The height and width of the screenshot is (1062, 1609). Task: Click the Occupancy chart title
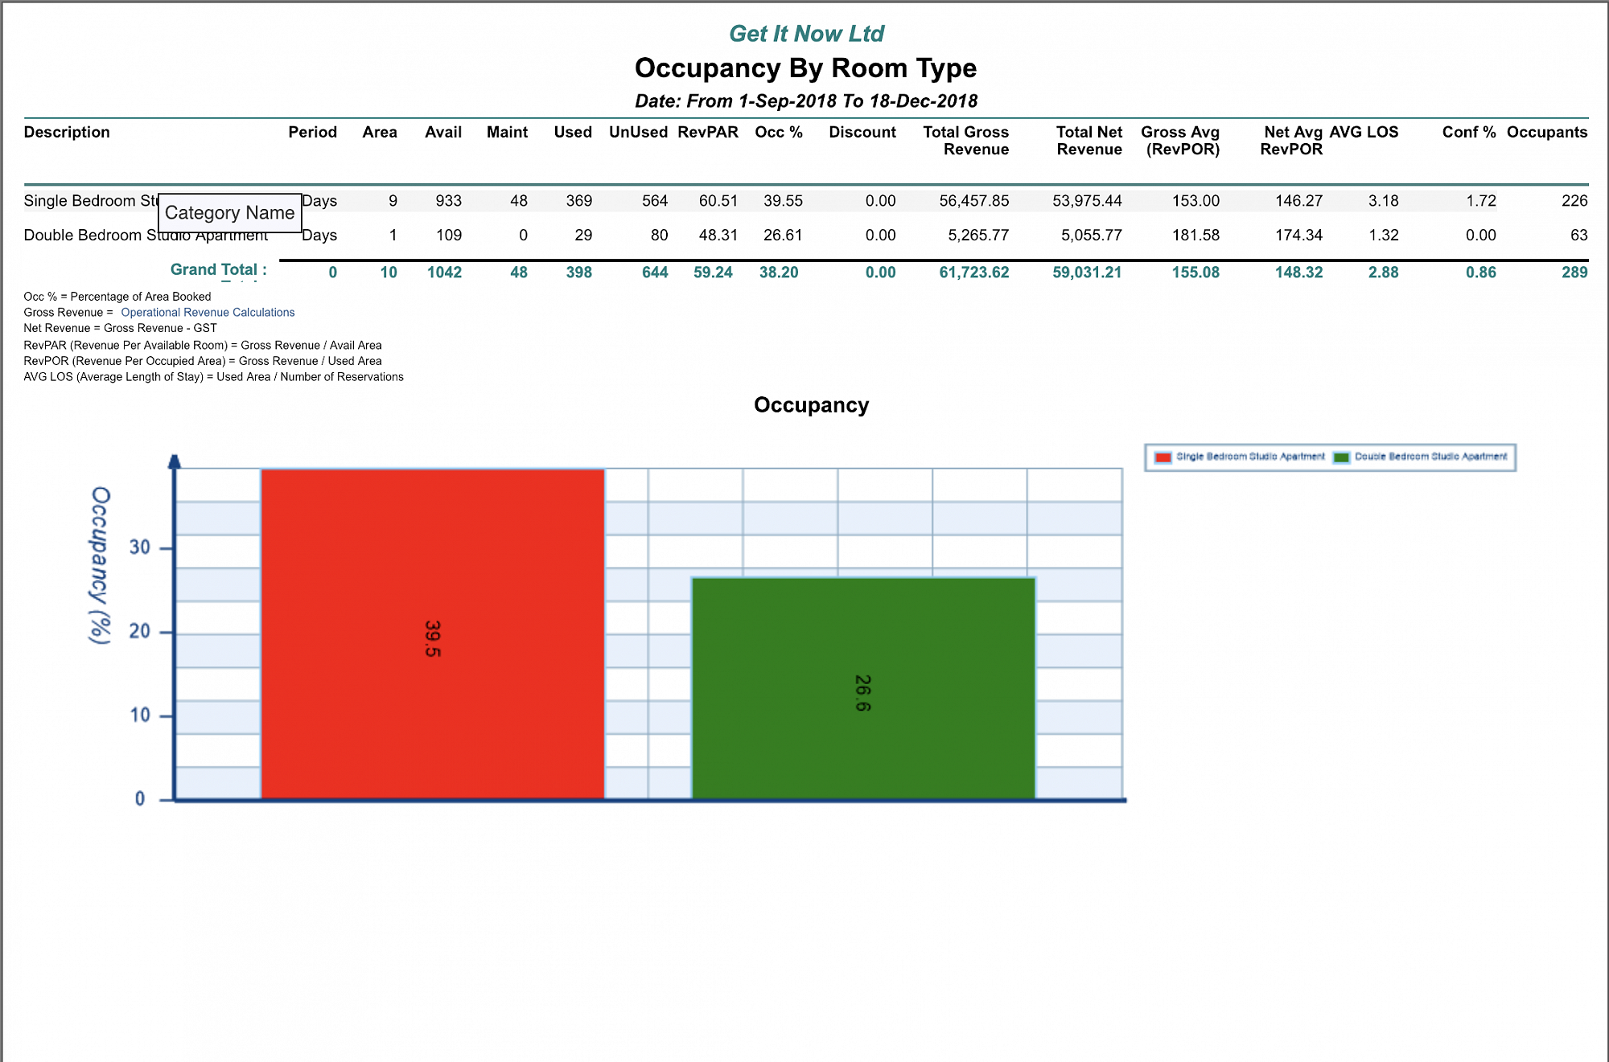point(811,405)
